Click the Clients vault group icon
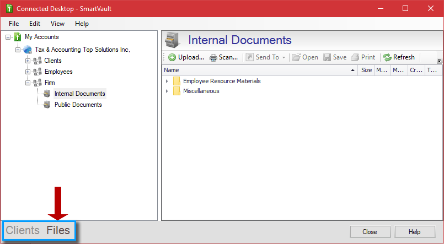 pyautogui.click(x=38, y=61)
